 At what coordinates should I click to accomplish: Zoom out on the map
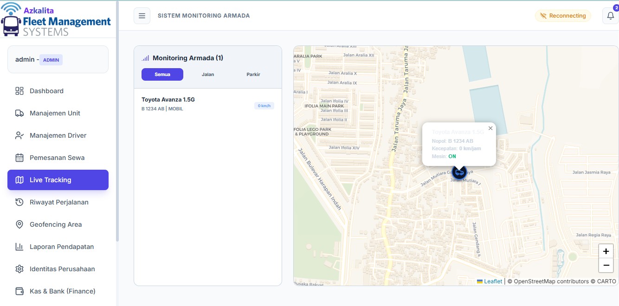click(606, 265)
